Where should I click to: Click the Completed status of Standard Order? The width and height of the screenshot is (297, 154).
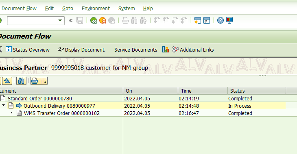(x=240, y=99)
